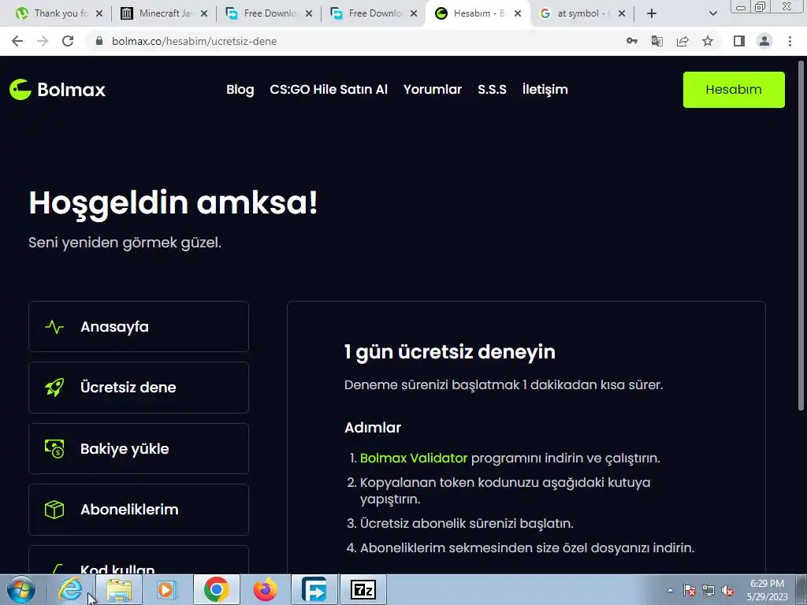This screenshot has width=807, height=605.
Task: Open Bakiye yükle in the sidebar
Action: (139, 448)
